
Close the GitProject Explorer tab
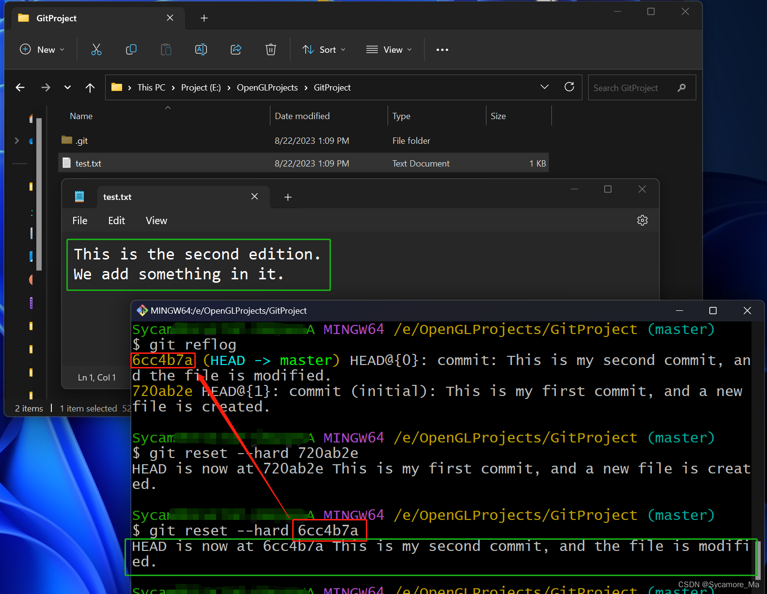(x=170, y=18)
